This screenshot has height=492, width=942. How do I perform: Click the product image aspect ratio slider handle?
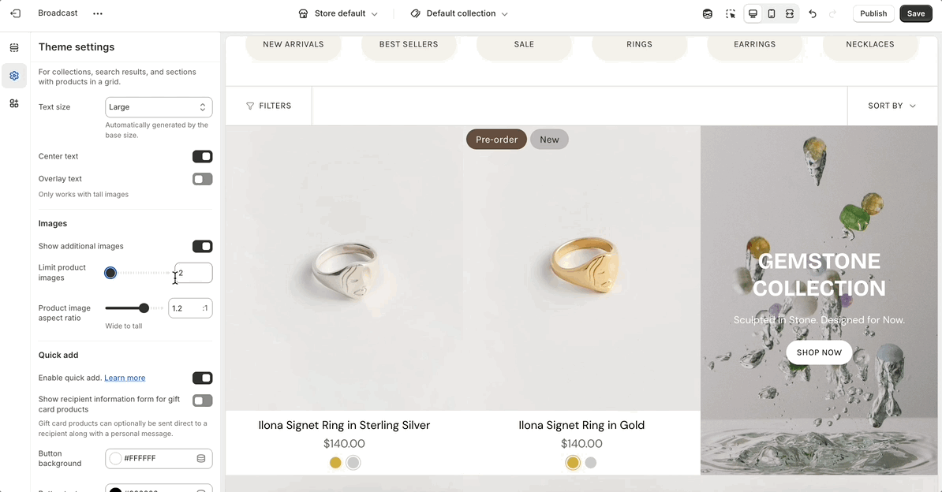144,308
